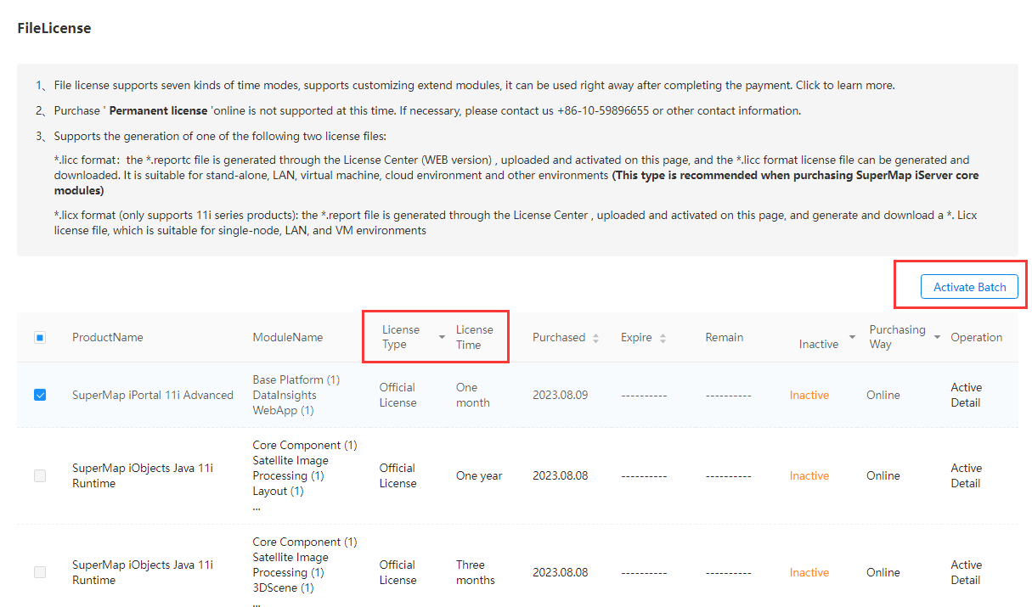Click Active for the iPortal 11i Advanced license
The height and width of the screenshot is (607, 1032).
point(966,387)
